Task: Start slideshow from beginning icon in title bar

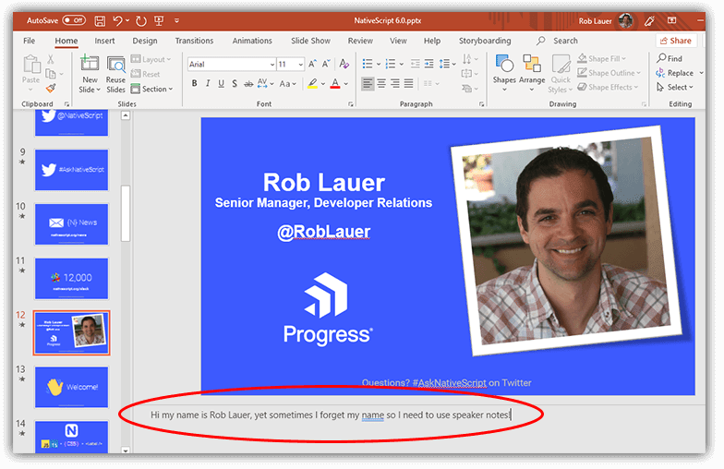Action: point(159,20)
